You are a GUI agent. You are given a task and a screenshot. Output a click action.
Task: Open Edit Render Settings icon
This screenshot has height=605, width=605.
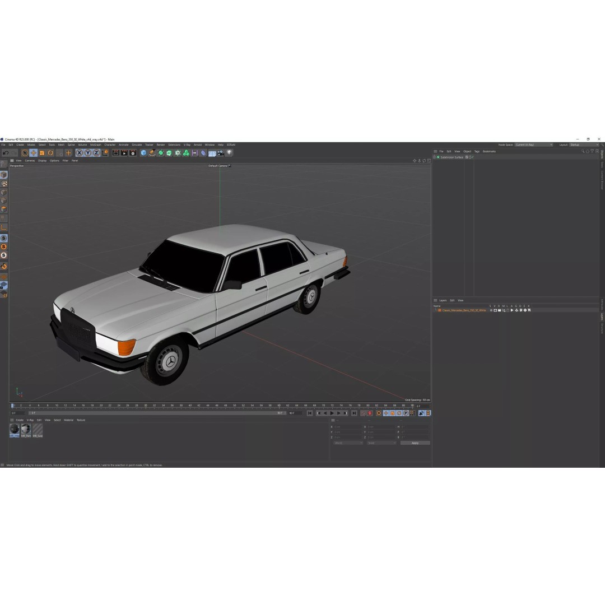[133, 153]
